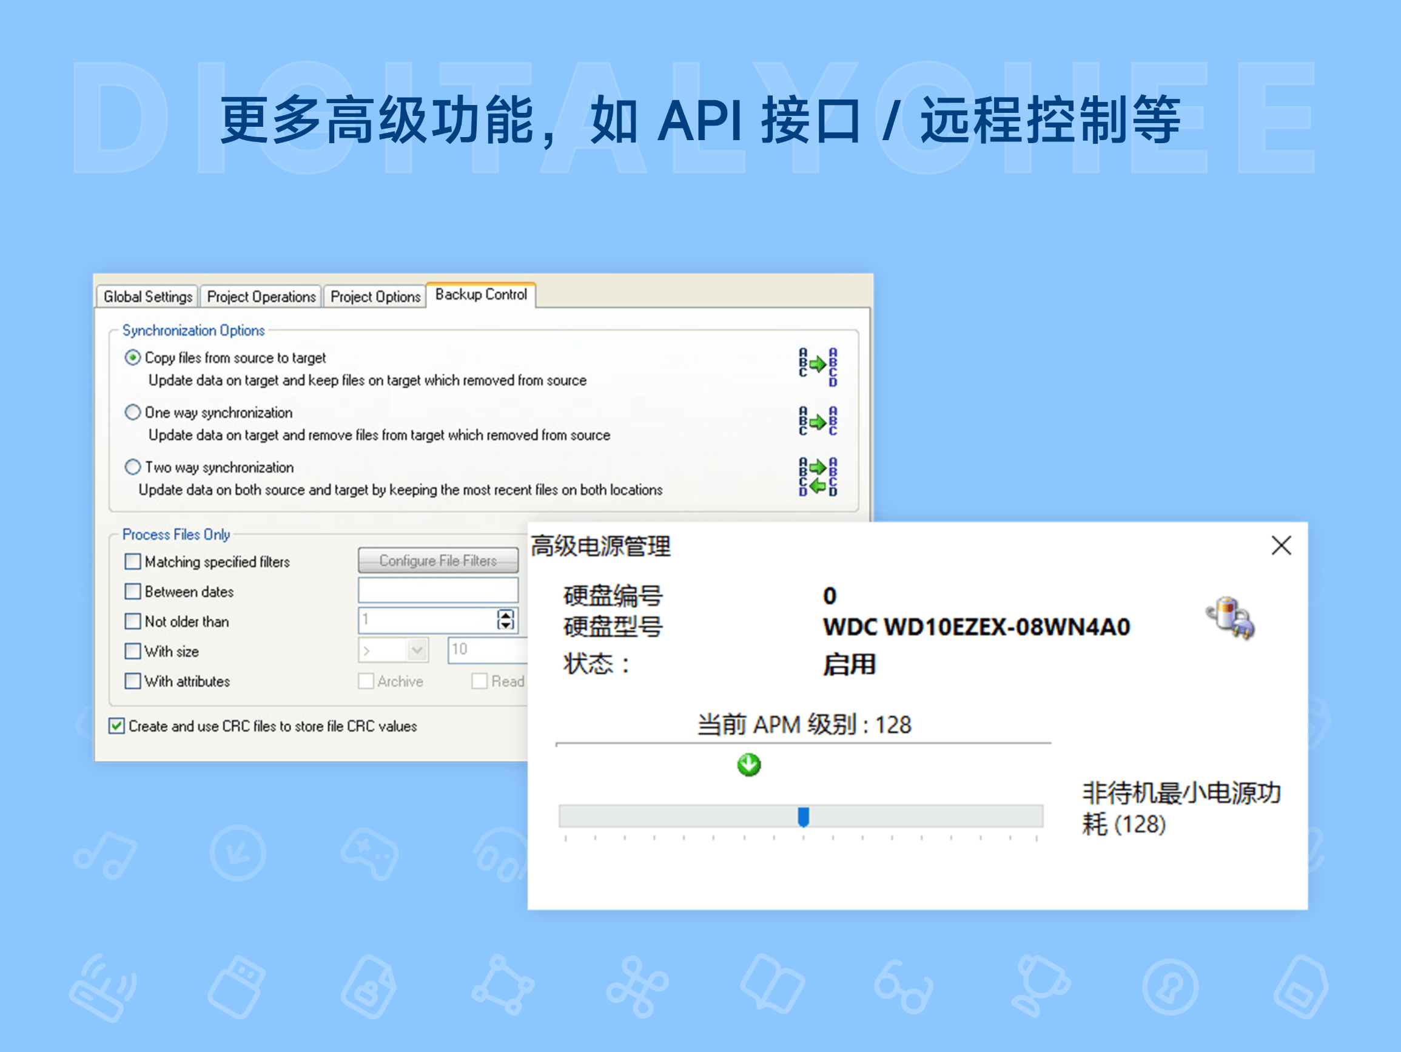Click the copy files ABC-to-ABCD illustration icon

pyautogui.click(x=817, y=366)
